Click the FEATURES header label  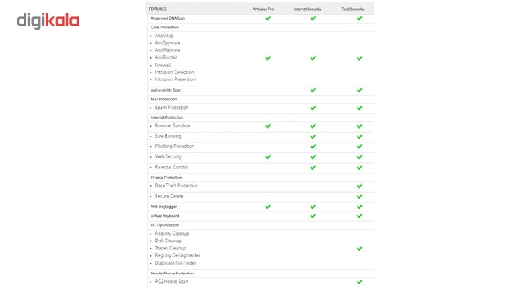tap(158, 9)
